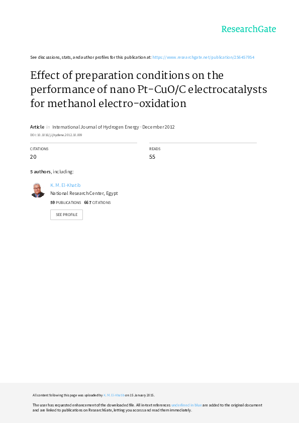This screenshot has width=299, height=423.
Task: Click the 'underlined in blue' footer link
Action: (x=186, y=405)
